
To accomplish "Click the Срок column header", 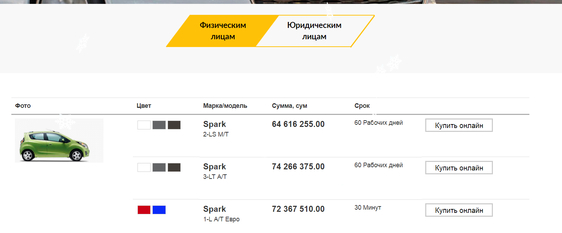I will coord(362,106).
